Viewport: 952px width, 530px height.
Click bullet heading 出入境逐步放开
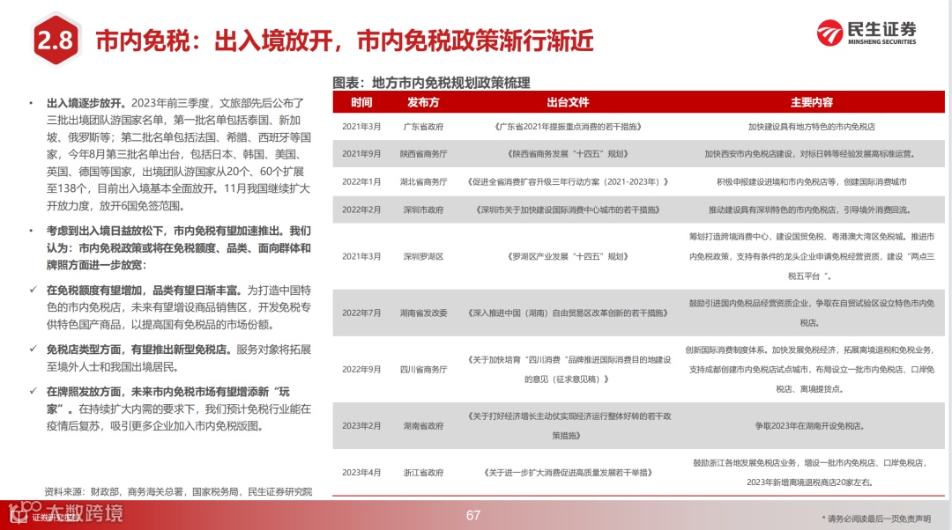(x=86, y=103)
